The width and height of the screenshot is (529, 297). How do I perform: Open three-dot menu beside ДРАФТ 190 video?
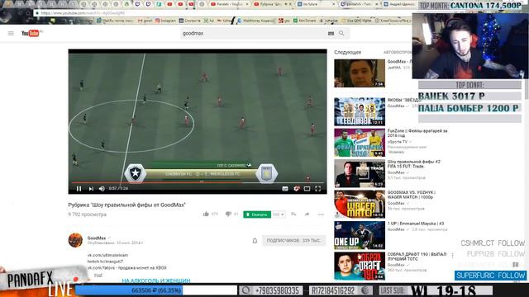(452, 255)
